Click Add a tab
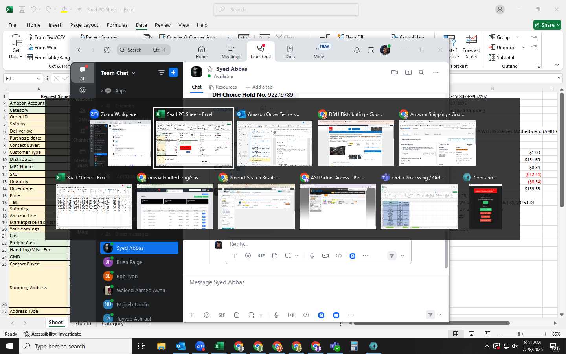566x354 pixels. pyautogui.click(x=259, y=87)
